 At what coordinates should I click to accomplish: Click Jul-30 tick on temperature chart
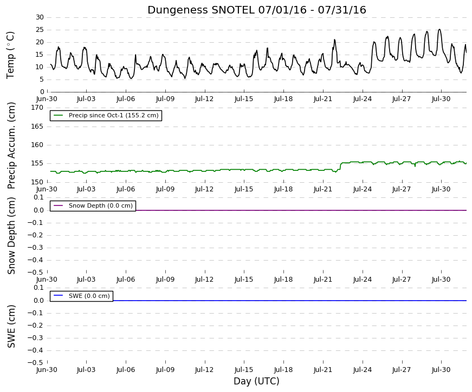click(x=441, y=99)
